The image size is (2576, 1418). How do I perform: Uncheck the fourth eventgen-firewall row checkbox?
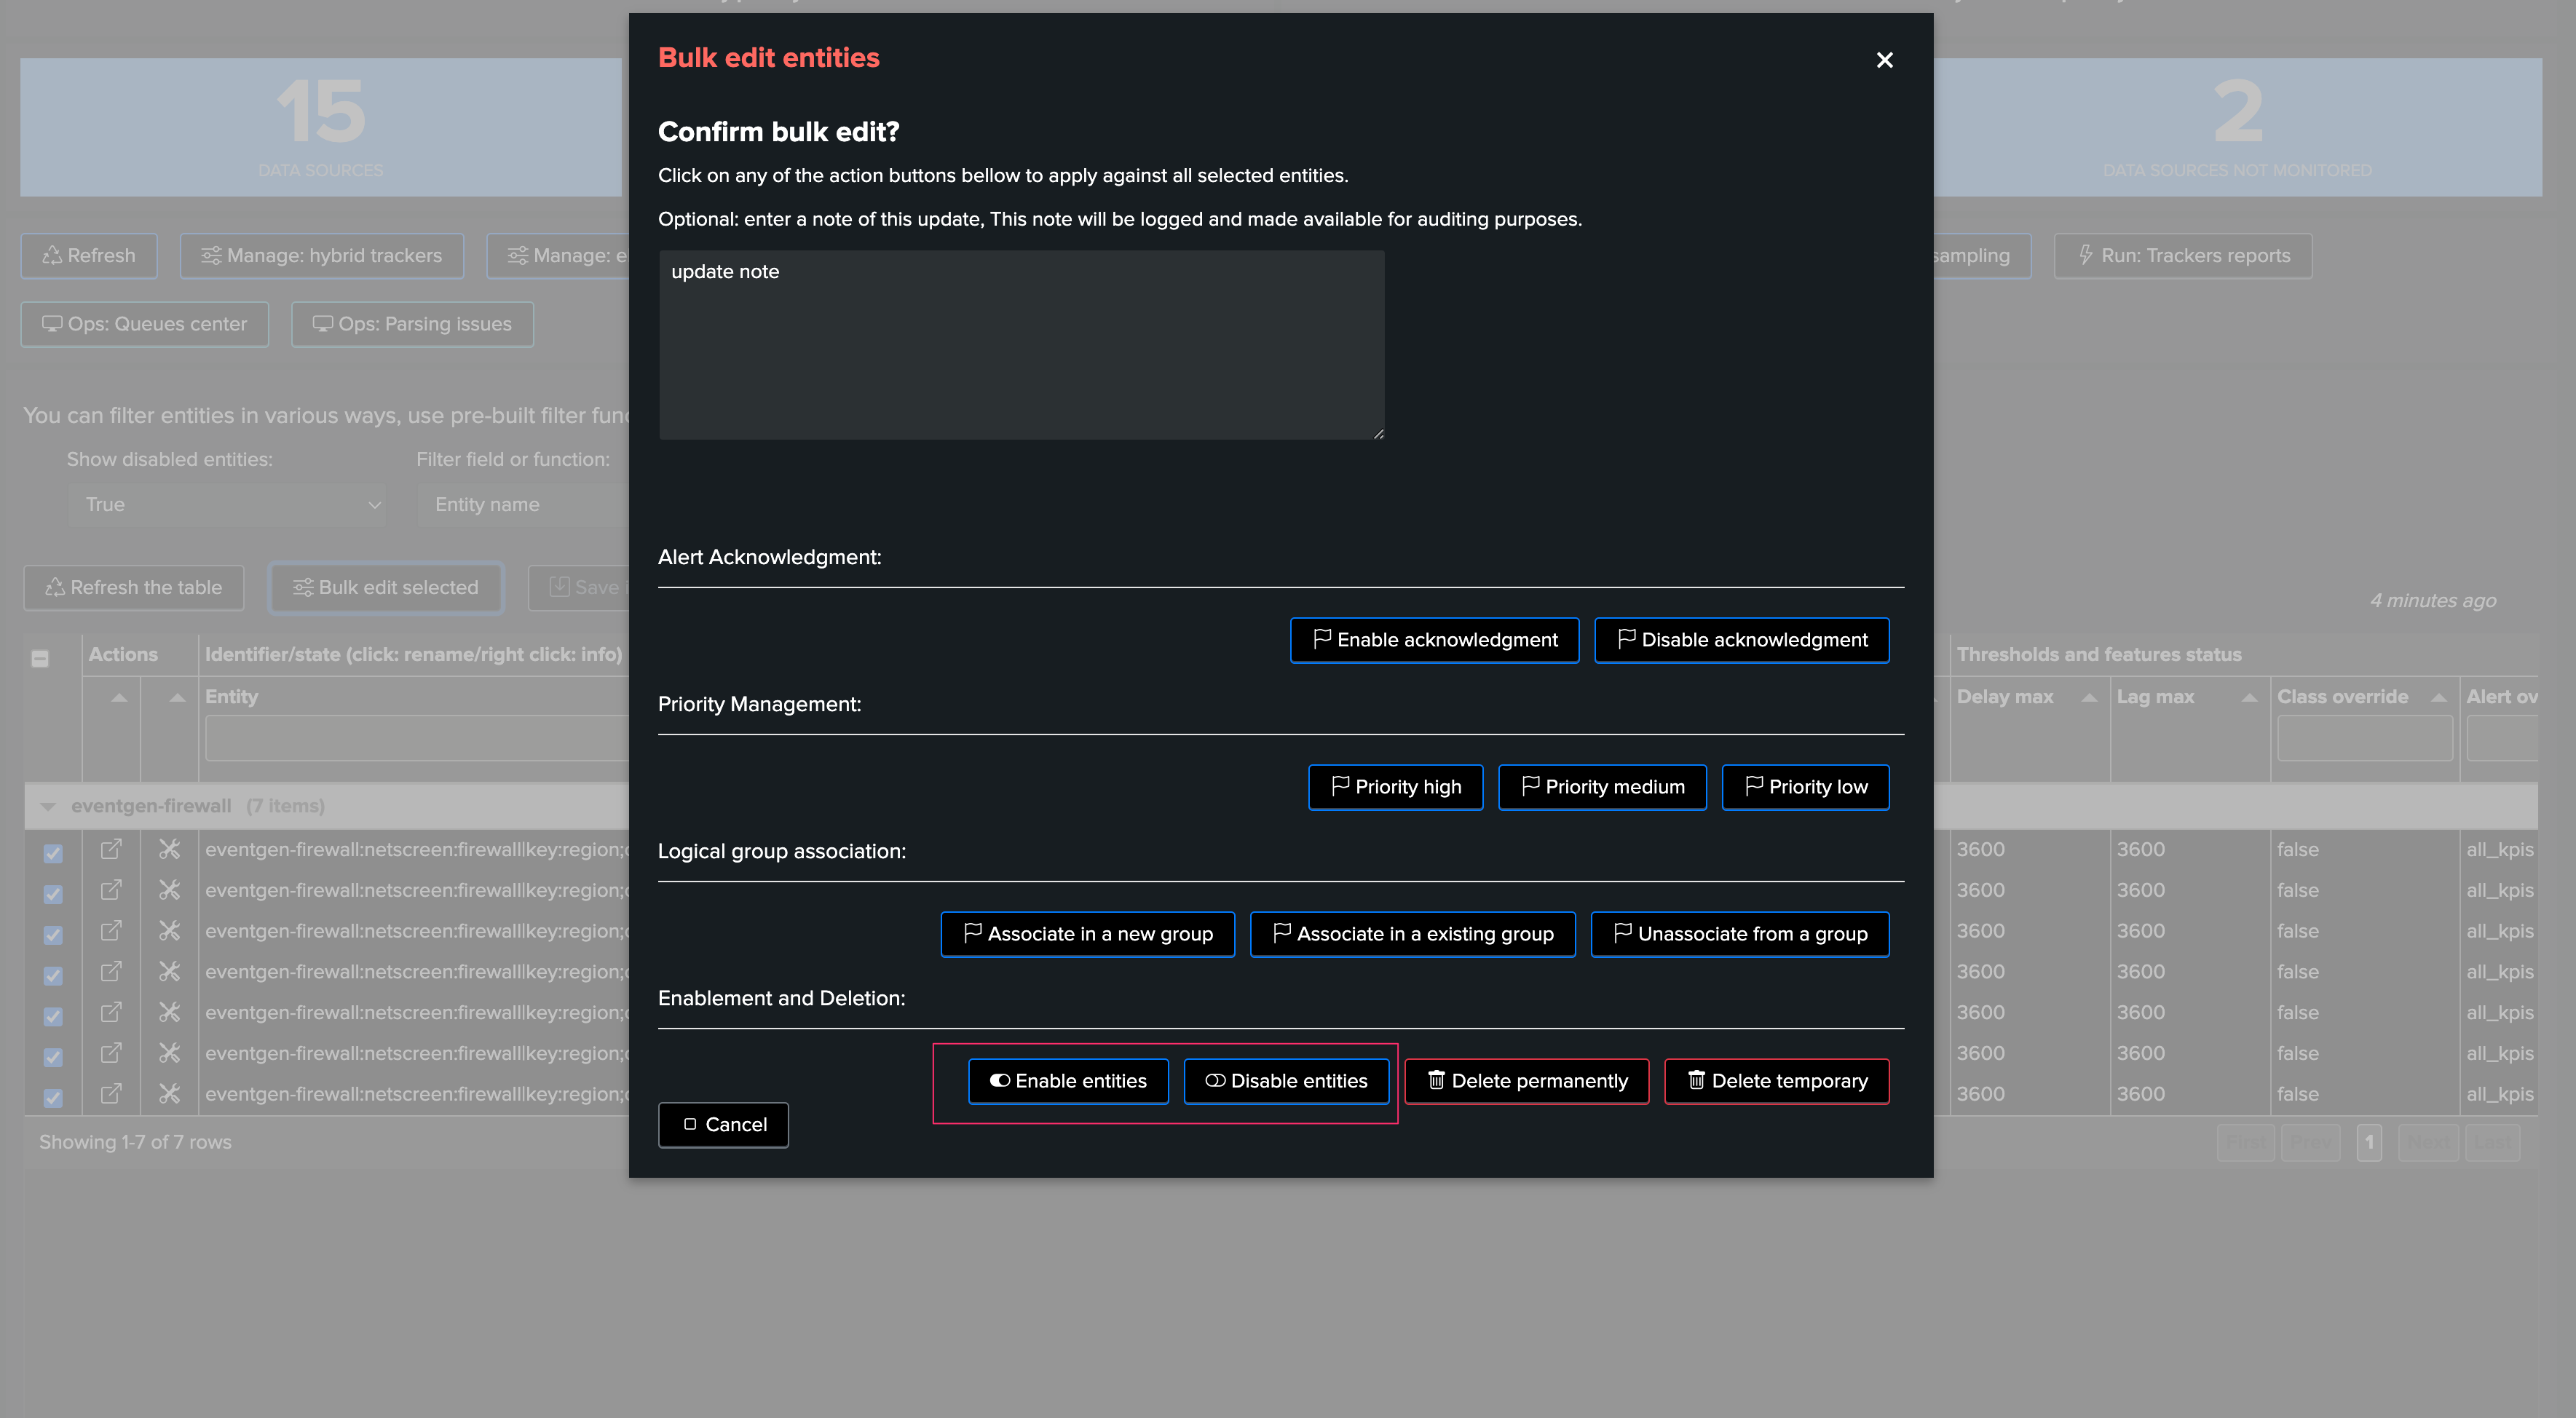53,976
